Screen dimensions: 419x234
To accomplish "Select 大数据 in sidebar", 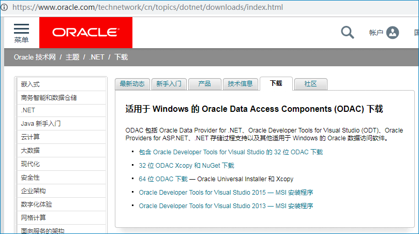I will pos(61,151).
